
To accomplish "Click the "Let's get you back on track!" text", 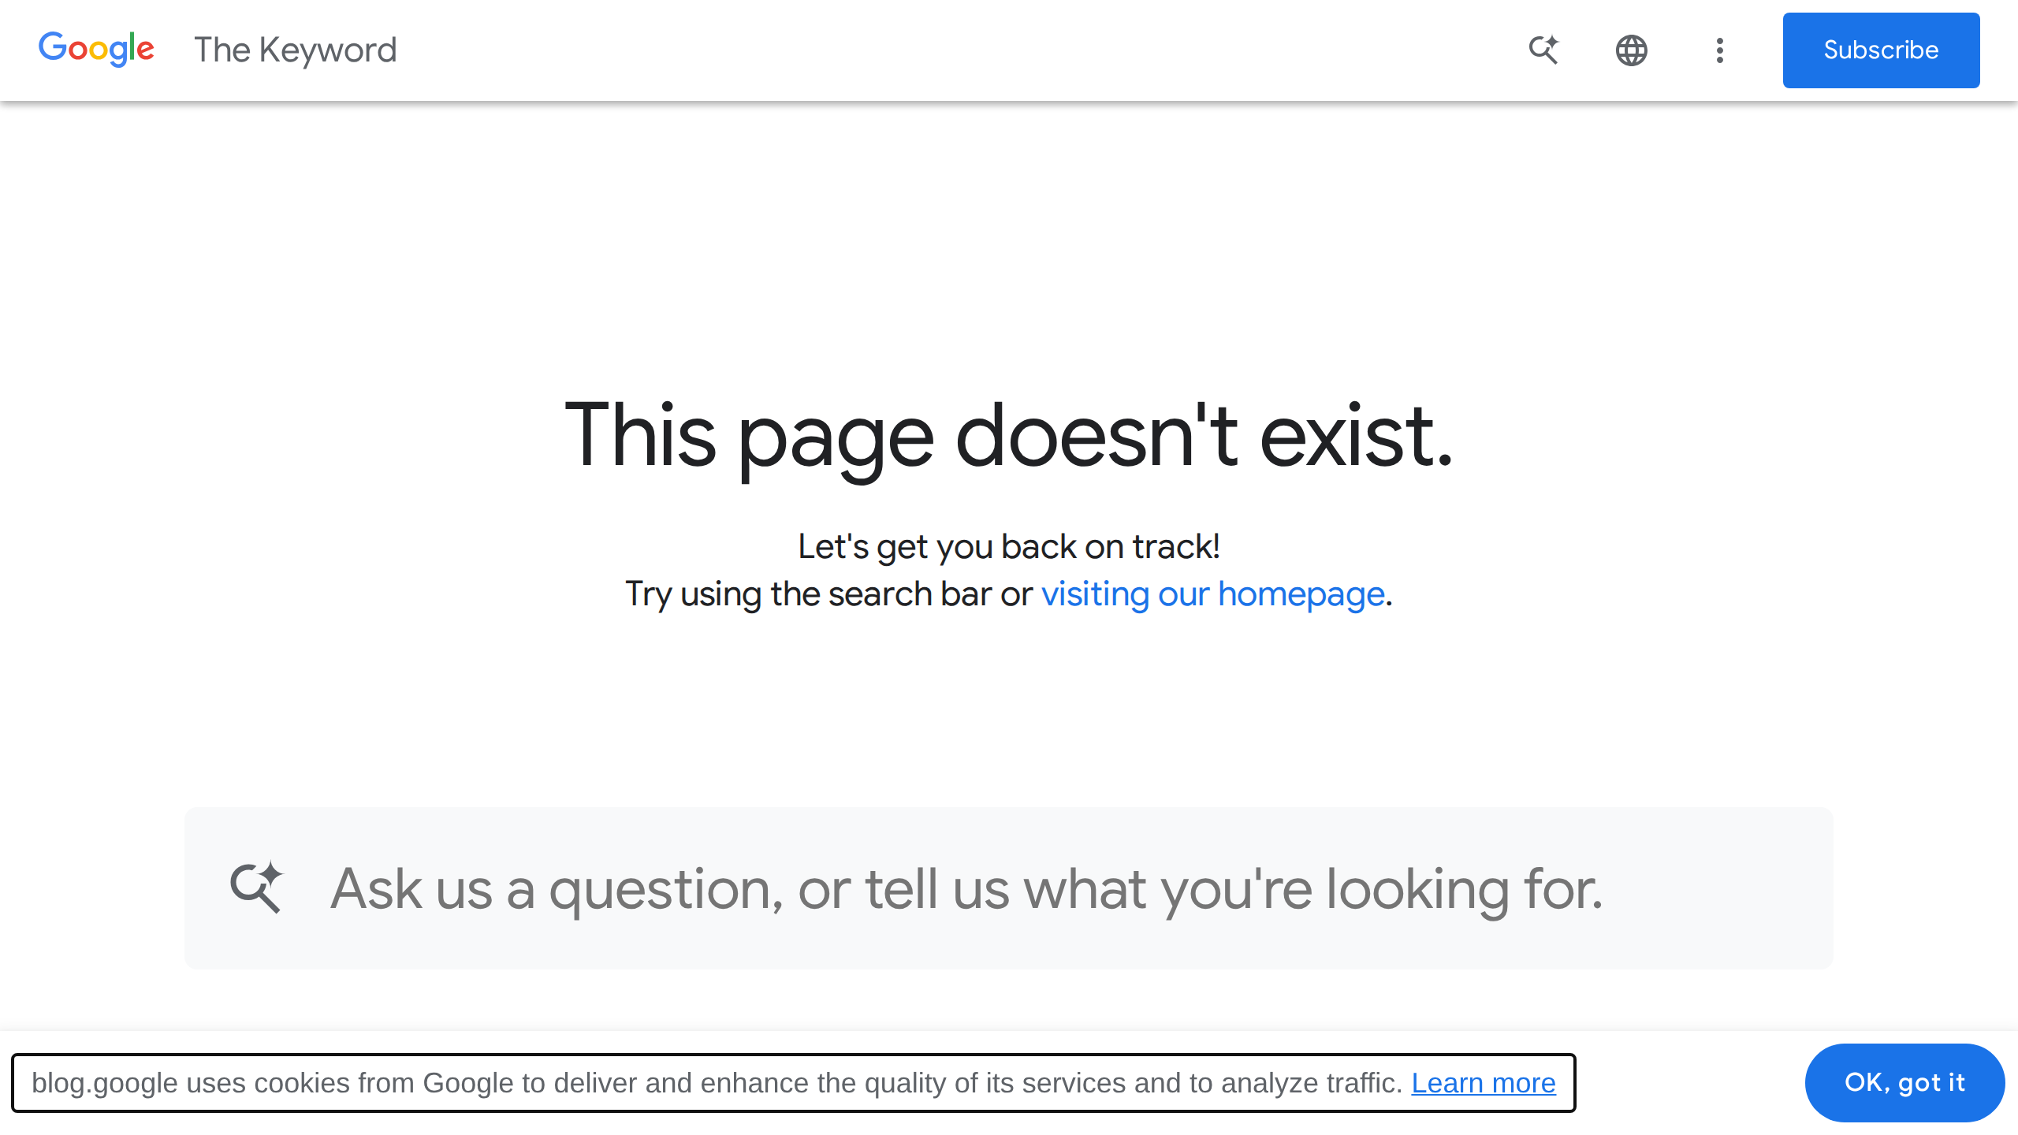I will pyautogui.click(x=1008, y=547).
